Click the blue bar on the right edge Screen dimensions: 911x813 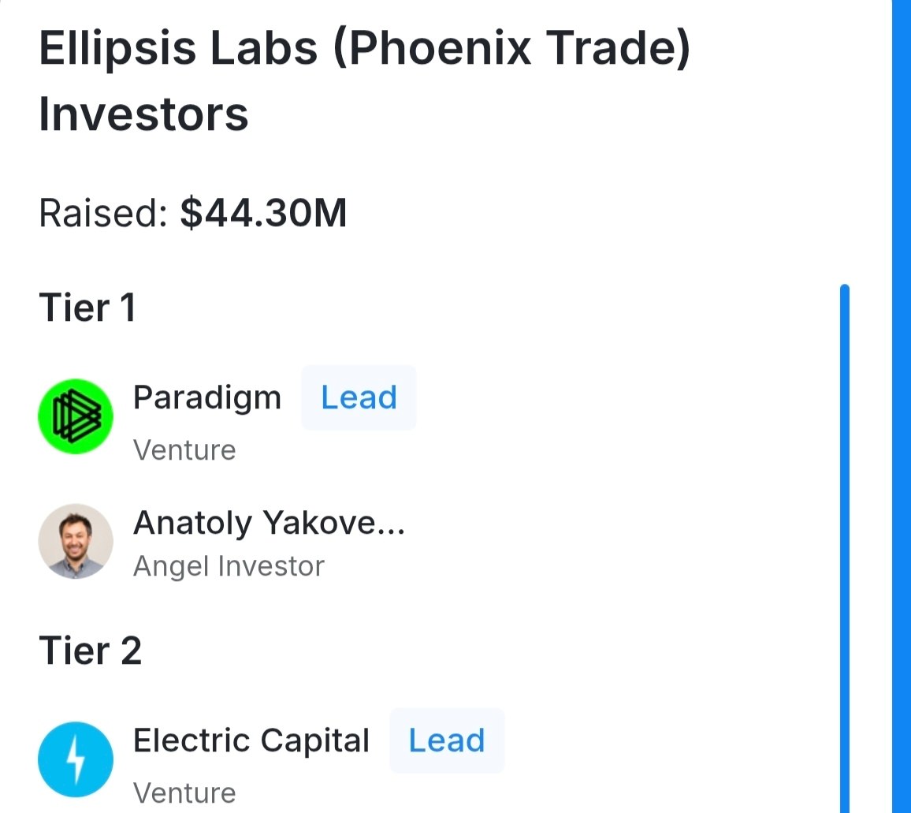[x=901, y=407]
